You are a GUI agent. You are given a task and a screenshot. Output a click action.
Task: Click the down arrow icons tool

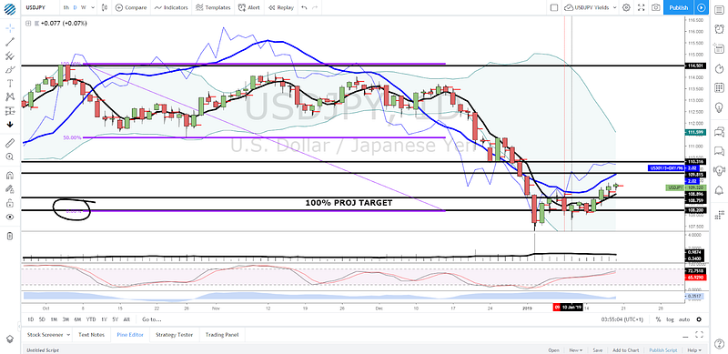(10, 125)
